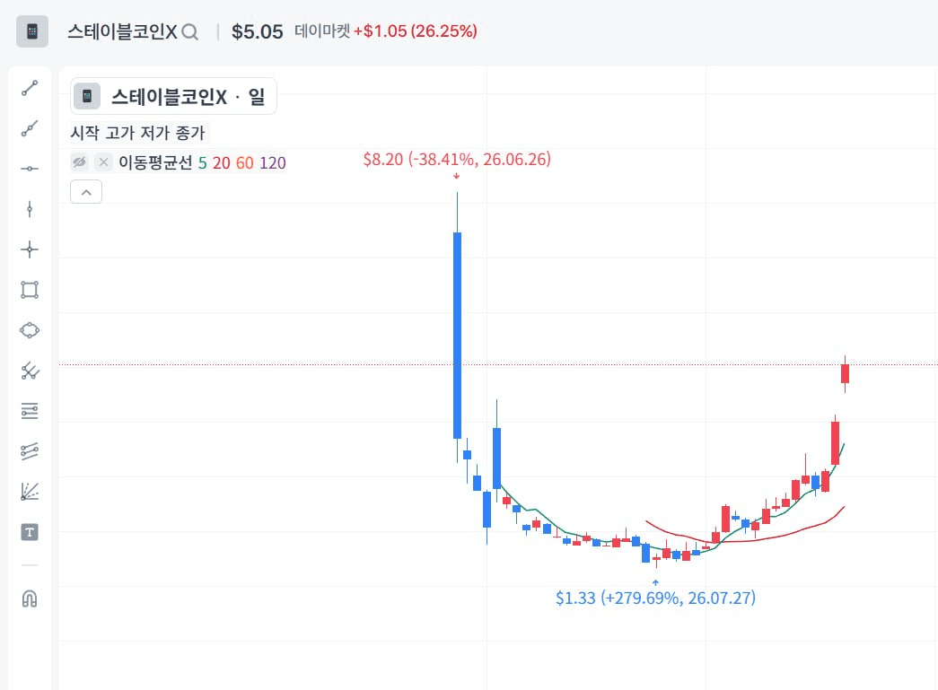Select the crosshair line tool
Screen dimensions: 938x690
pos(30,249)
